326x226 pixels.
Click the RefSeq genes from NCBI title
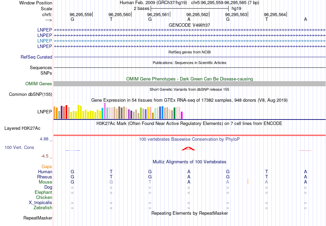click(x=189, y=52)
